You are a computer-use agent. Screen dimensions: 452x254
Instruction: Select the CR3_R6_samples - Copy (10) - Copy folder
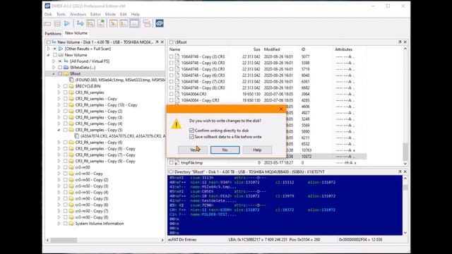[x=106, y=105]
